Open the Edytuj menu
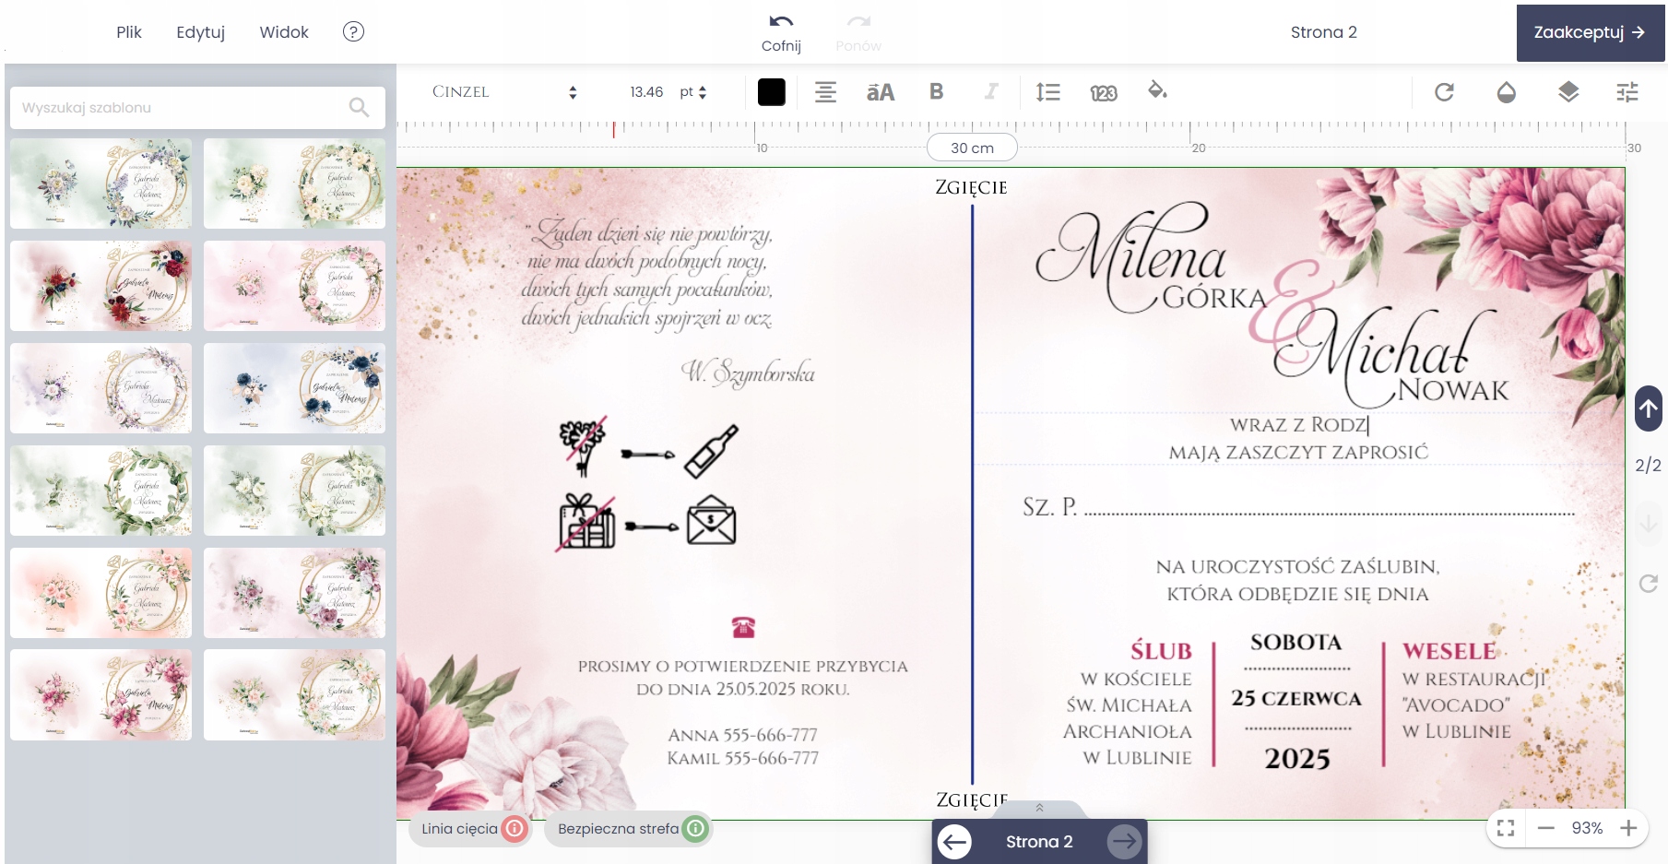Screen dimensions: 1668x864 point(201,32)
